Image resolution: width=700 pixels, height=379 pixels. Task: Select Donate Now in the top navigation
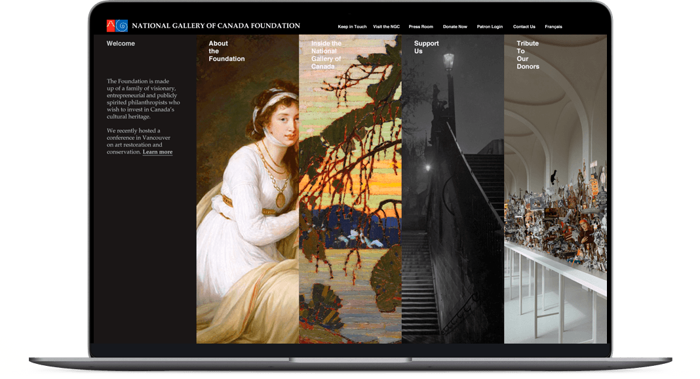[x=455, y=27]
